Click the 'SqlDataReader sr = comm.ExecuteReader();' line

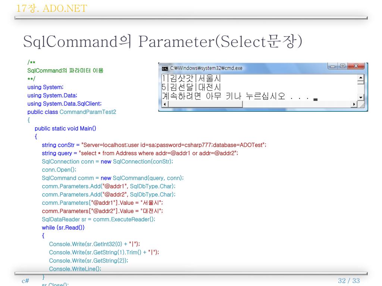[x=98, y=219]
